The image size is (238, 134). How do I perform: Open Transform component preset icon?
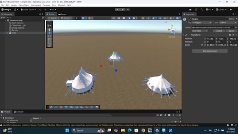[x=233, y=35]
